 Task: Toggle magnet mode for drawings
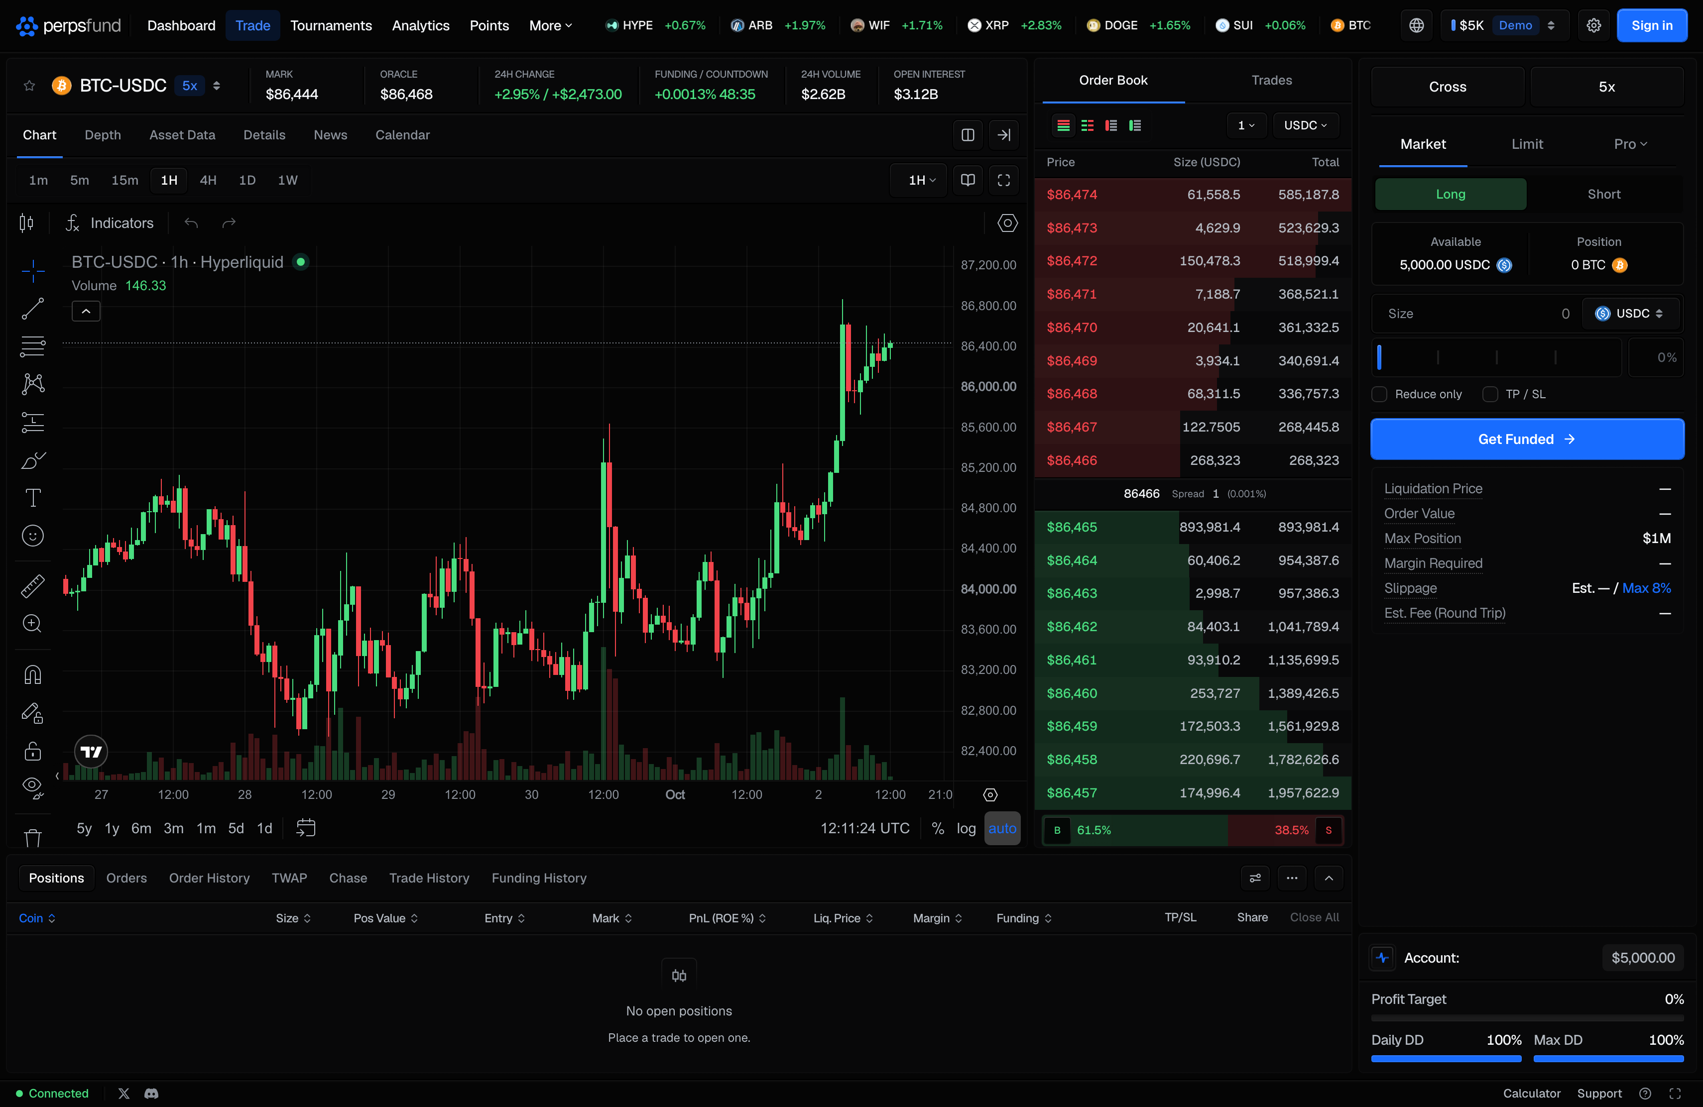32,675
